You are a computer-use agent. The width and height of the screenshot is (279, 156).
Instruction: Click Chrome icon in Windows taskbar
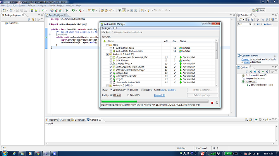[x=38, y=154]
